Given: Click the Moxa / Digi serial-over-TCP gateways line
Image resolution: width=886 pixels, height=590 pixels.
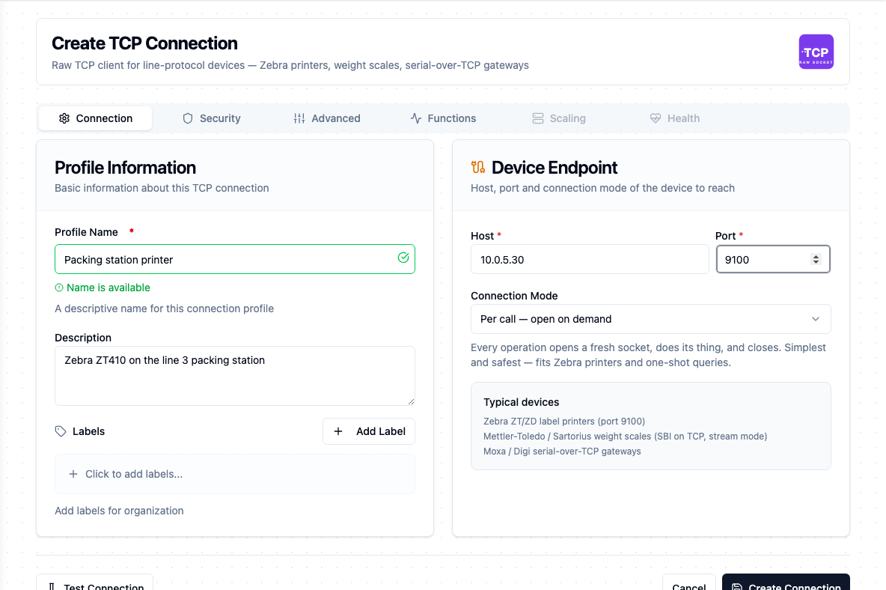Looking at the screenshot, I should pos(562,451).
